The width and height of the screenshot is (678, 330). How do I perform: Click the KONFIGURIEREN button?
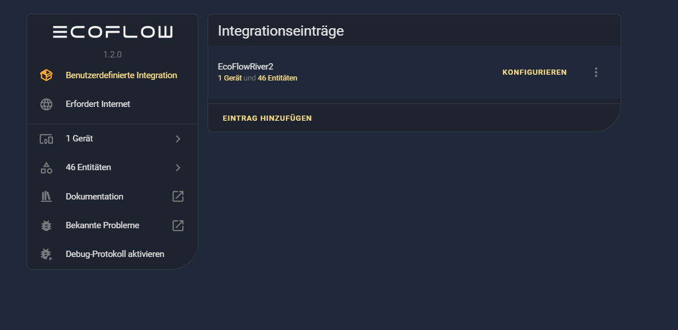(x=534, y=72)
